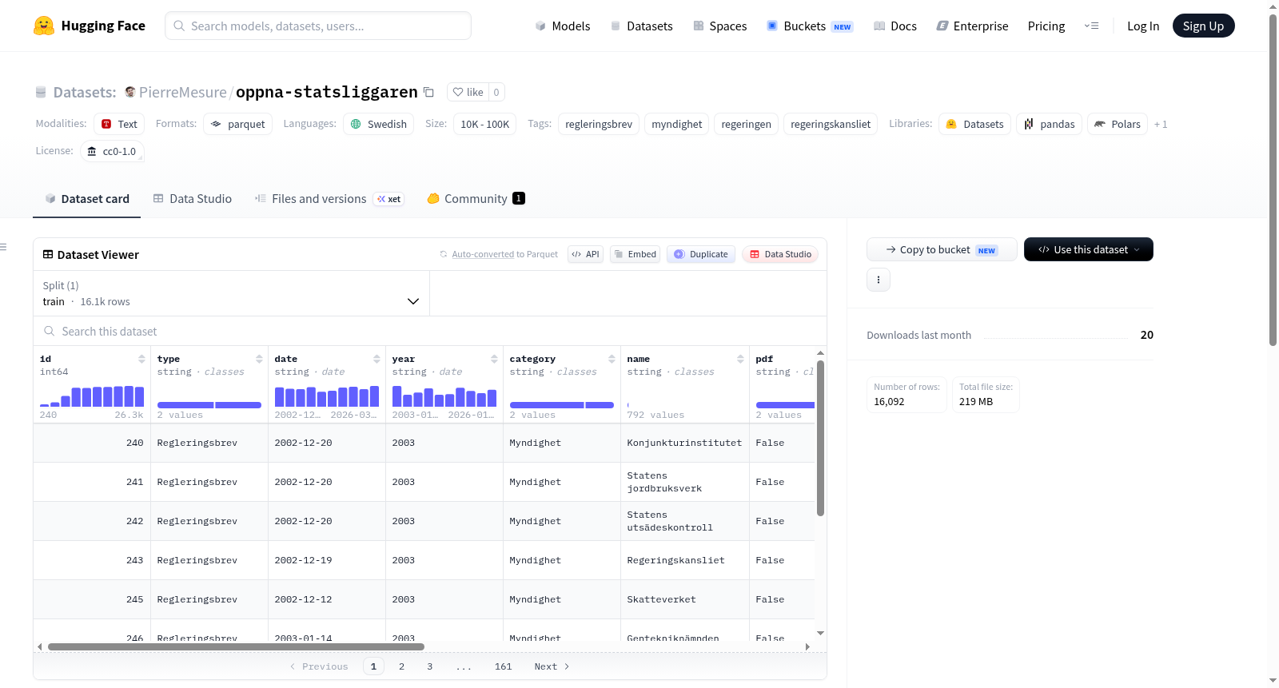Switch to the Dataset card tab
Image resolution: width=1279 pixels, height=688 pixels.
point(87,199)
